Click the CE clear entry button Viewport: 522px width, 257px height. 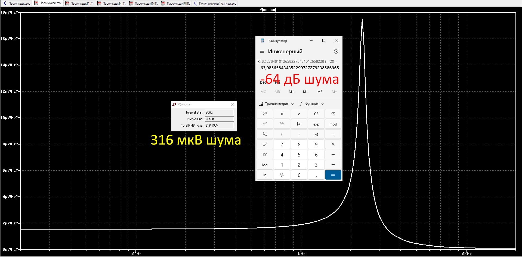coord(316,114)
